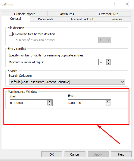Viewport: 134px width, 161px height.
Task: Open the Account Lockout tab
Action: pyautogui.click(x=82, y=19)
